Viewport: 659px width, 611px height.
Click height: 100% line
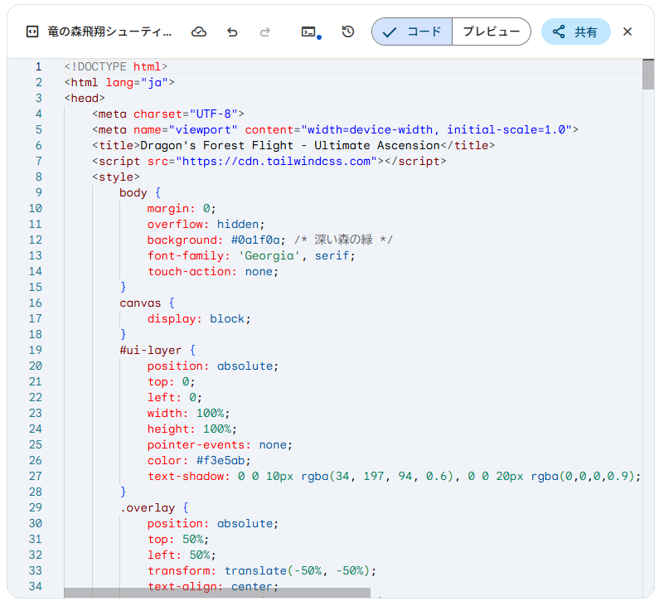tap(192, 429)
